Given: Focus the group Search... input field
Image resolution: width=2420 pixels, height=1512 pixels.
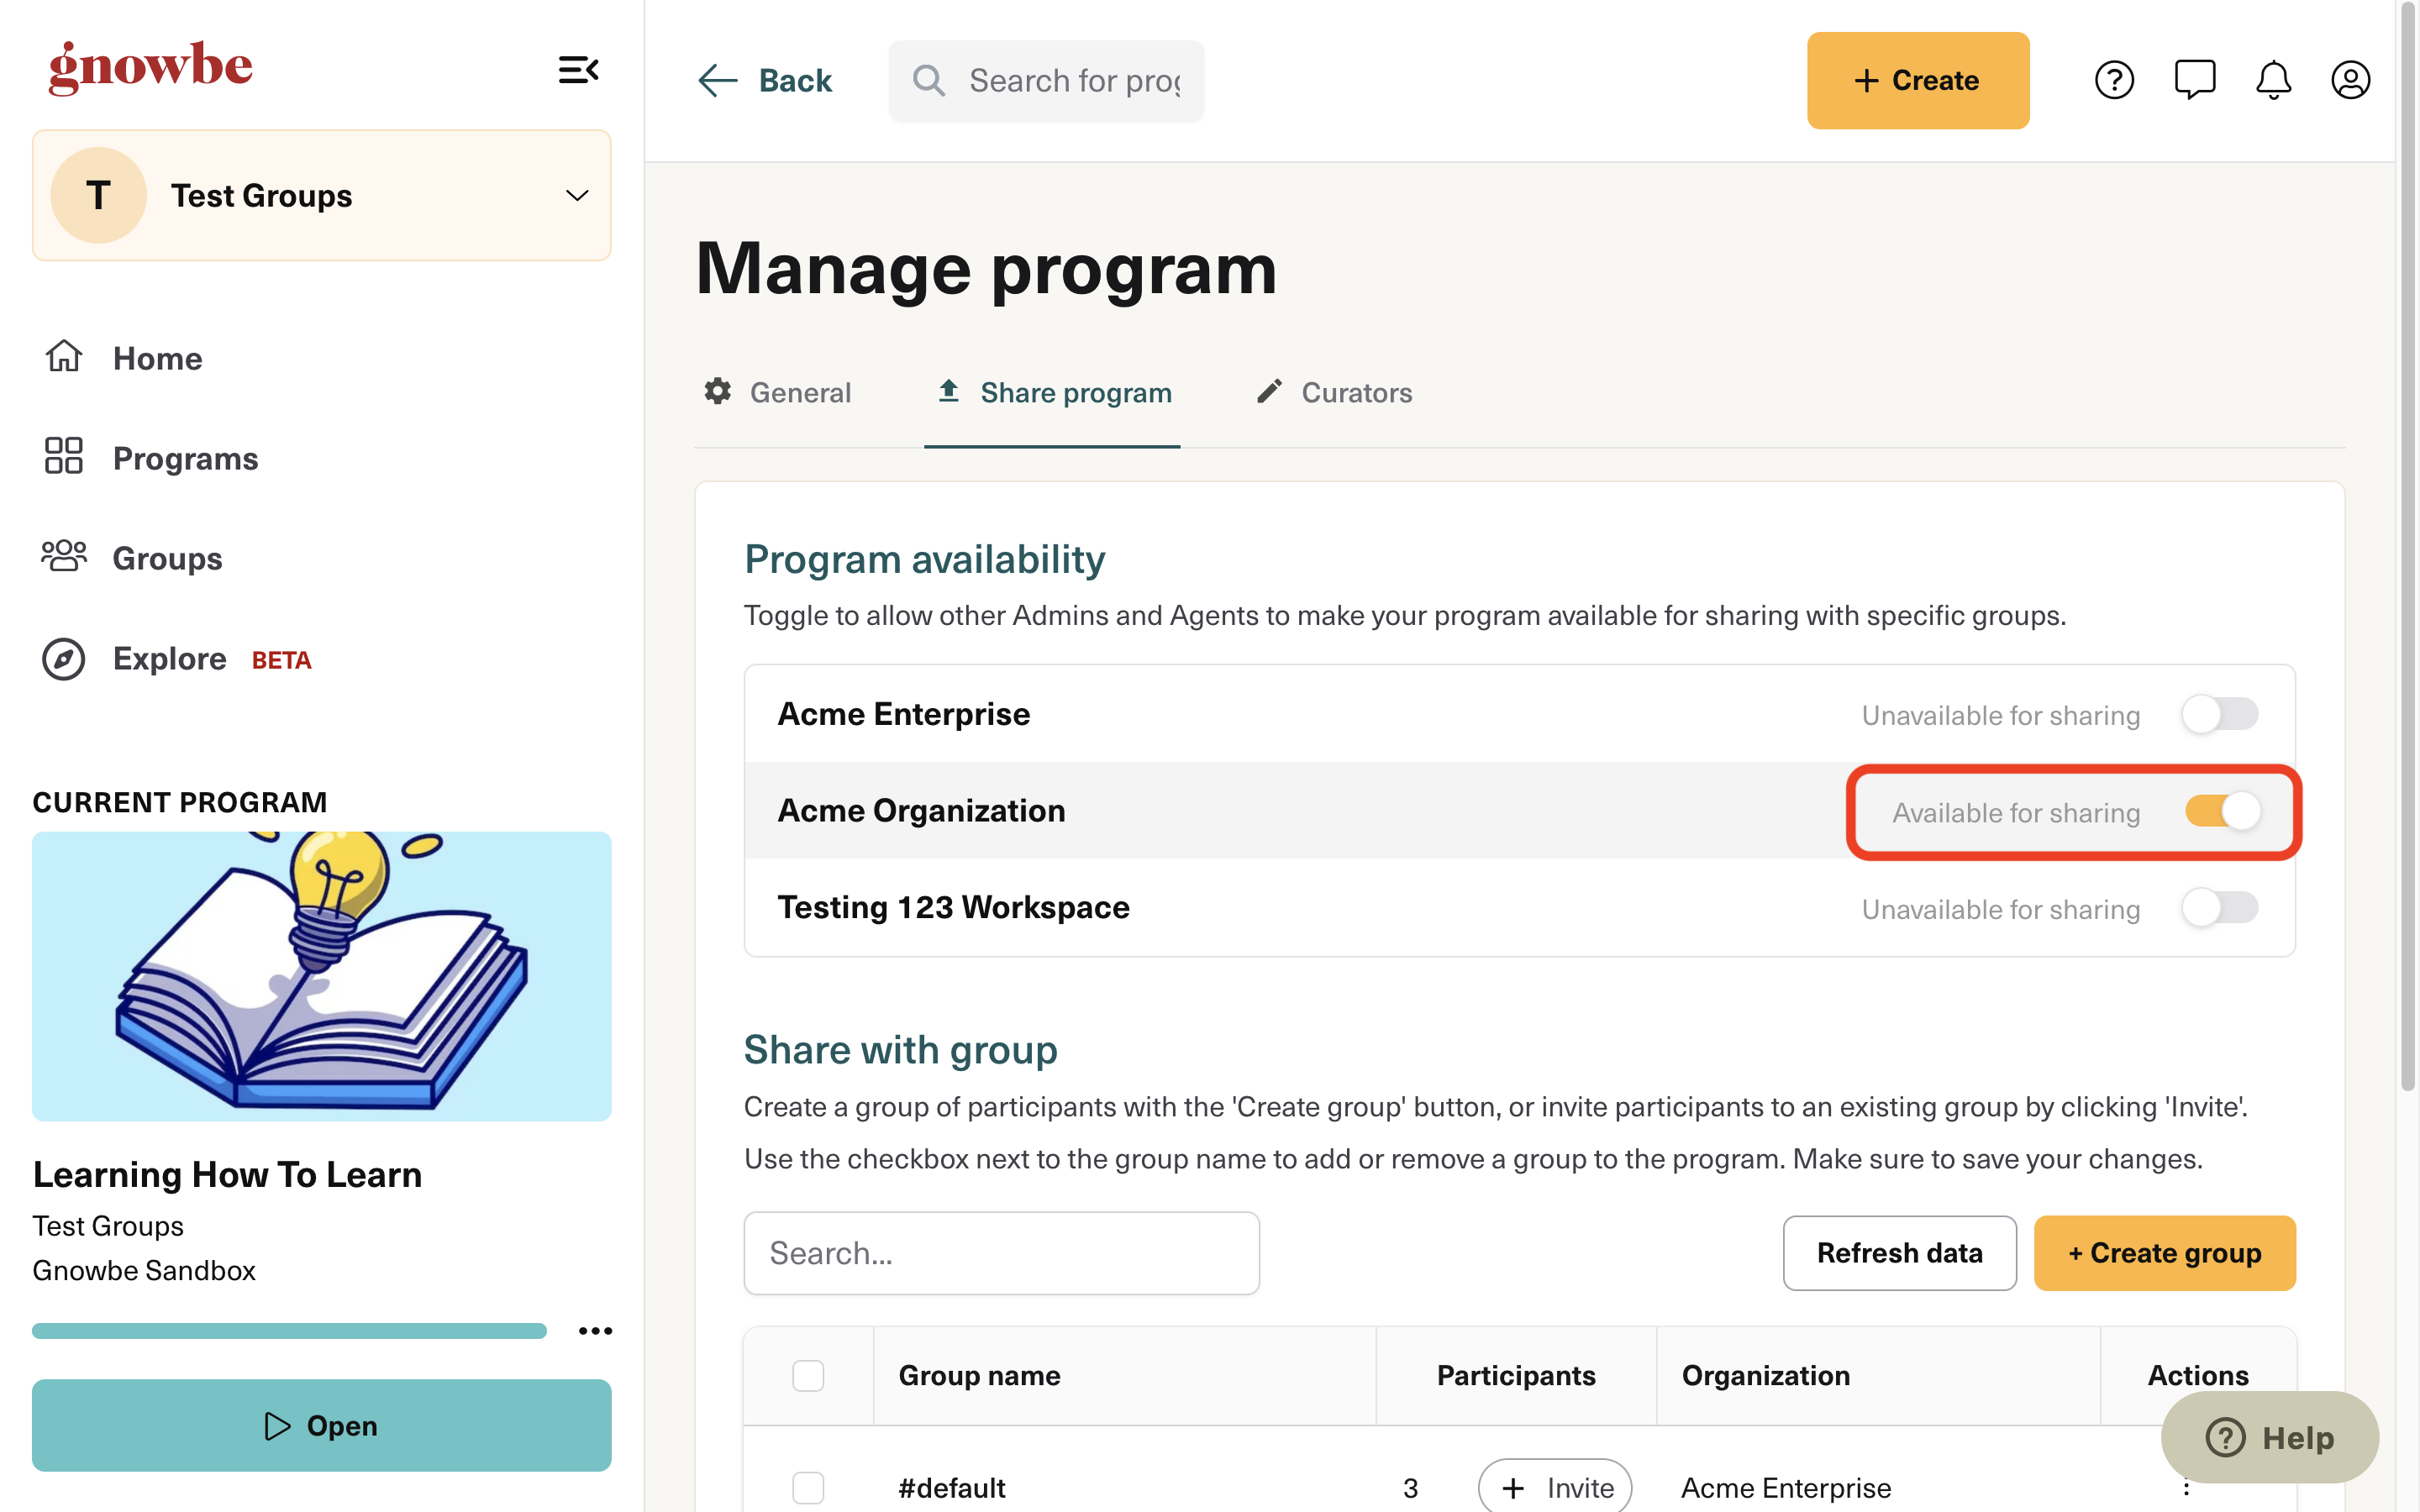Looking at the screenshot, I should [1001, 1252].
